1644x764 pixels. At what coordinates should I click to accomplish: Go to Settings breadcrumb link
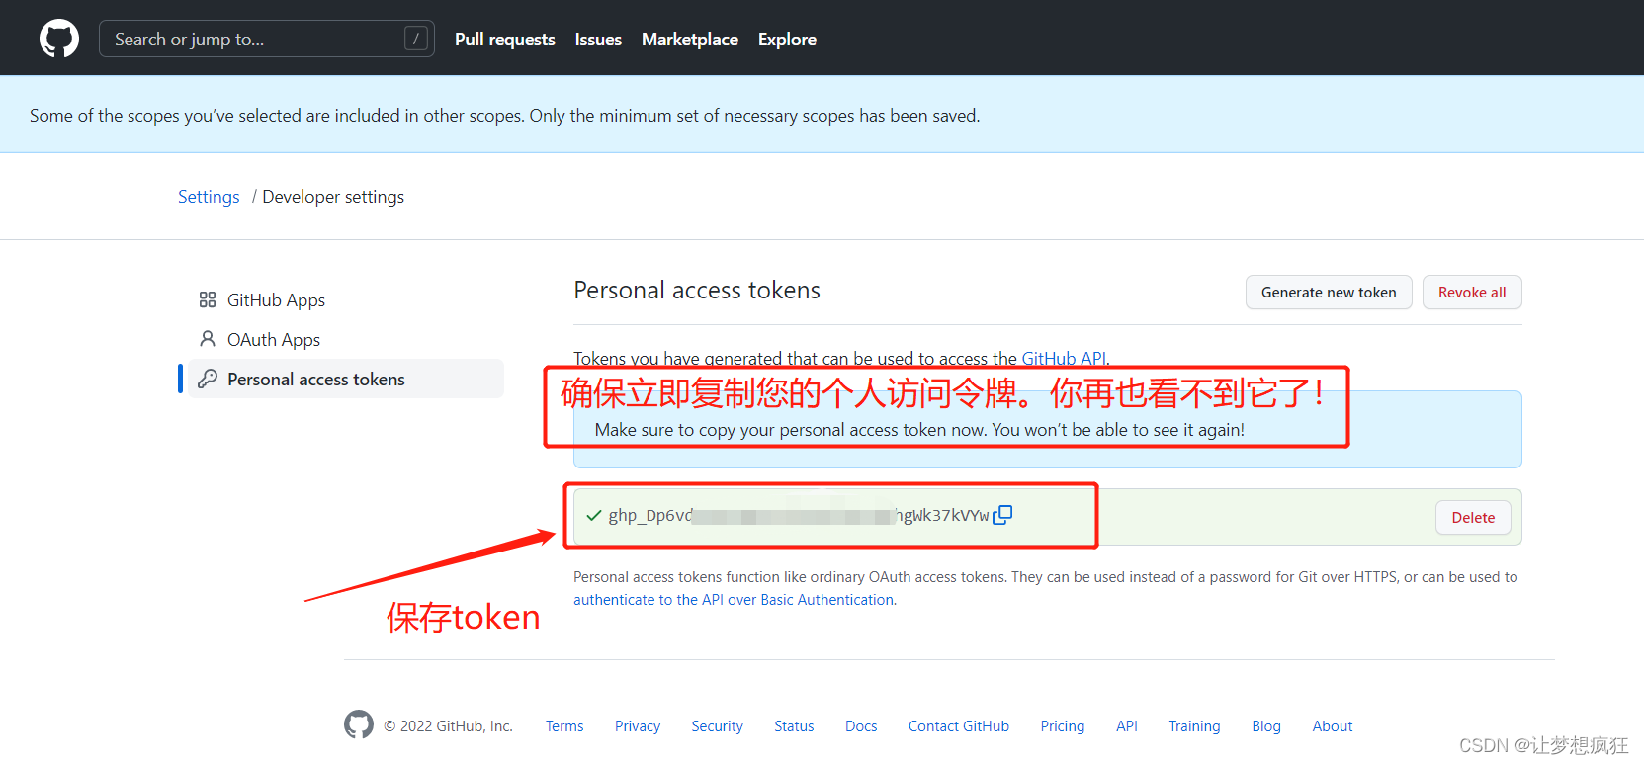pos(209,197)
